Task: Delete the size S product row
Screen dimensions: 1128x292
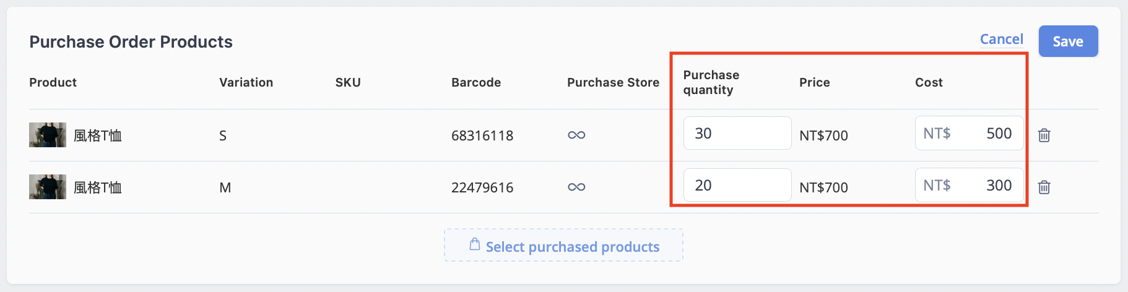Action: (1044, 135)
